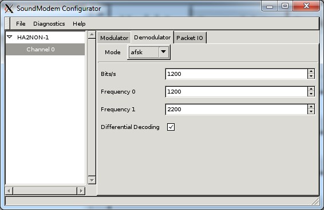Viewport: 324px width, 210px height.
Task: Click the menu bar grip handle
Action: click(7, 23)
